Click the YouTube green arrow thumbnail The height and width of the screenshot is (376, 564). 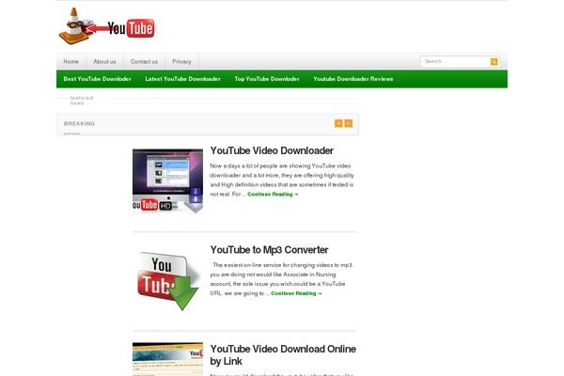167,280
